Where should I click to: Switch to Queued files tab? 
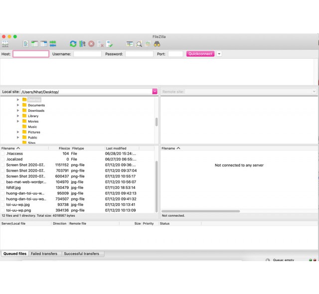coord(15,254)
